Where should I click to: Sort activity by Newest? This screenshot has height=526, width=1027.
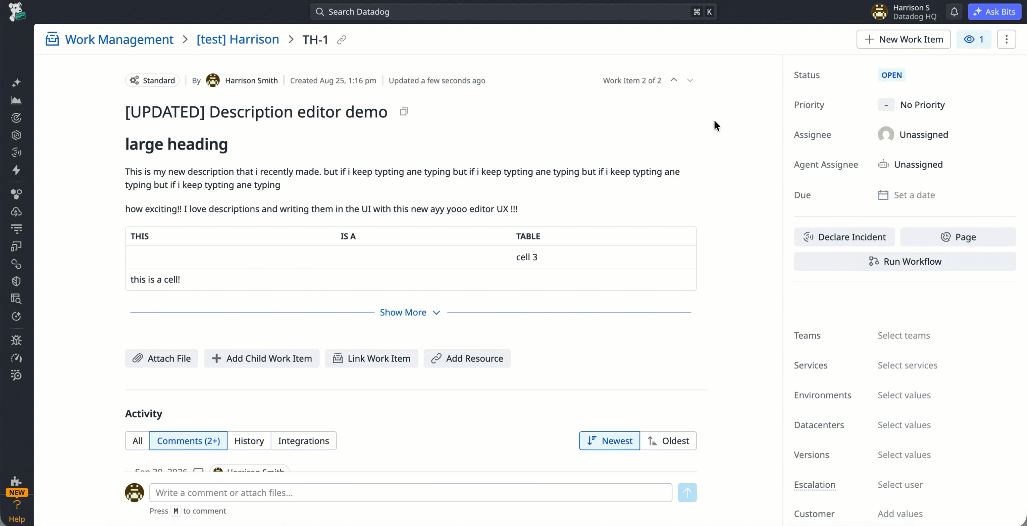click(610, 441)
